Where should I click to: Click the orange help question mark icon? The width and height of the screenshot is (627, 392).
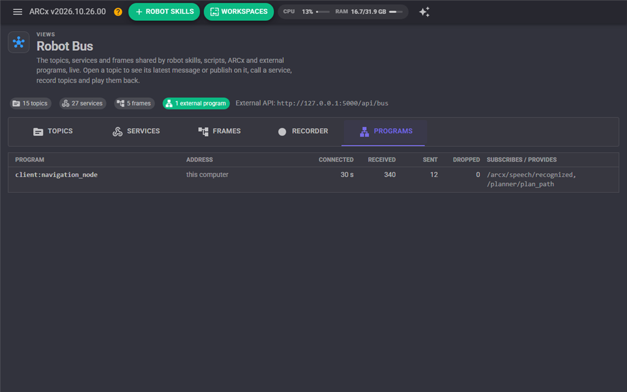click(118, 12)
